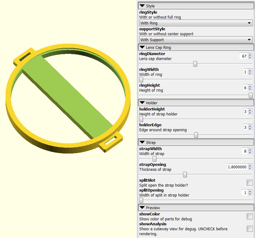The height and width of the screenshot is (238, 255).
Task: Increase ringHeight with up arrow
Action: pyautogui.click(x=250, y=86)
